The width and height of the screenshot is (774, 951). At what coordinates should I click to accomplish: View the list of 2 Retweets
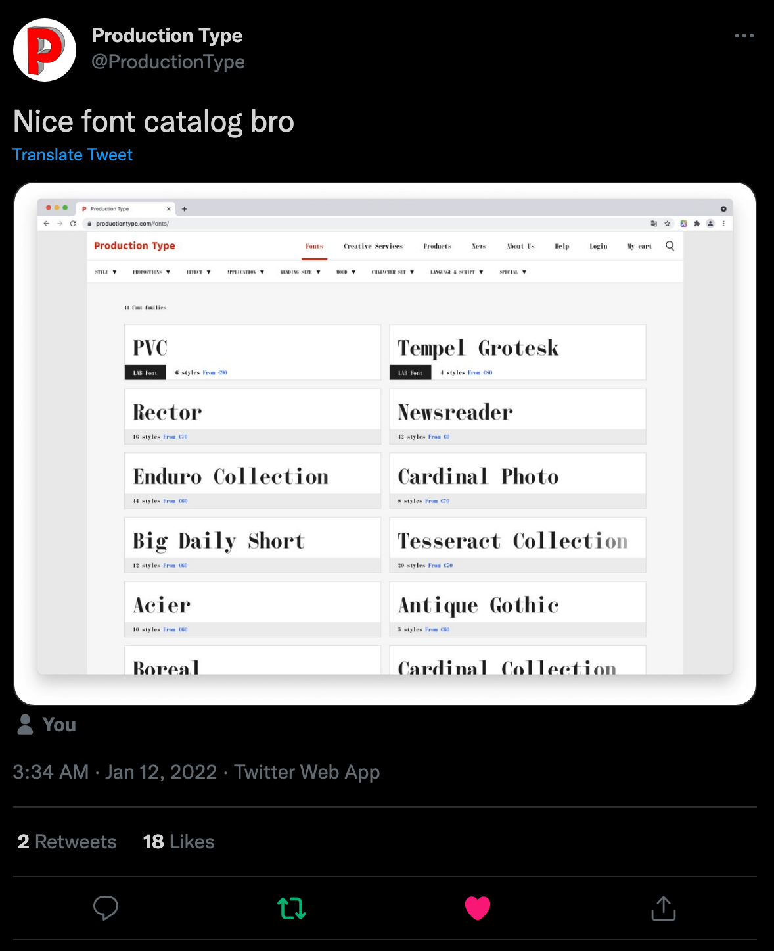67,842
